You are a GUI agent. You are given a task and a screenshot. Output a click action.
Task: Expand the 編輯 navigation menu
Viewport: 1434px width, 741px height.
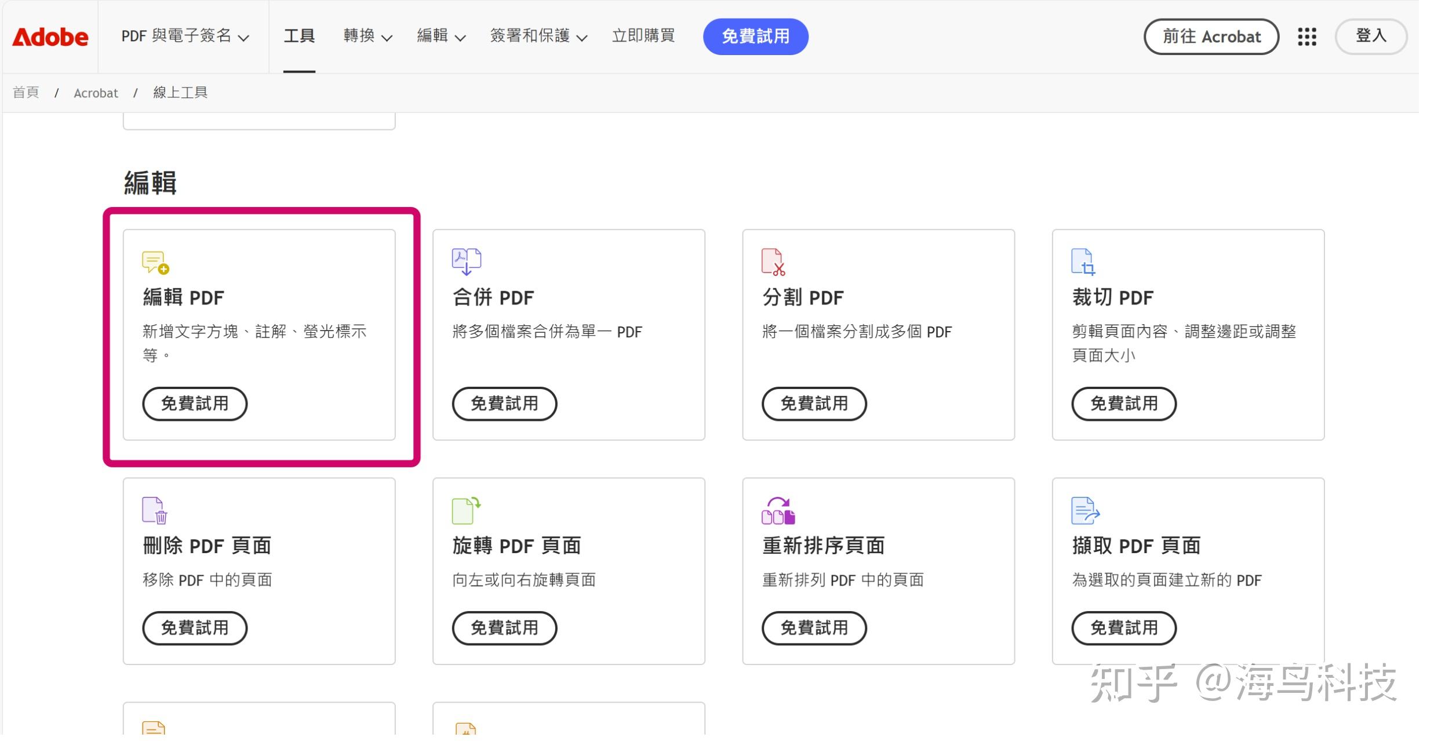[441, 36]
